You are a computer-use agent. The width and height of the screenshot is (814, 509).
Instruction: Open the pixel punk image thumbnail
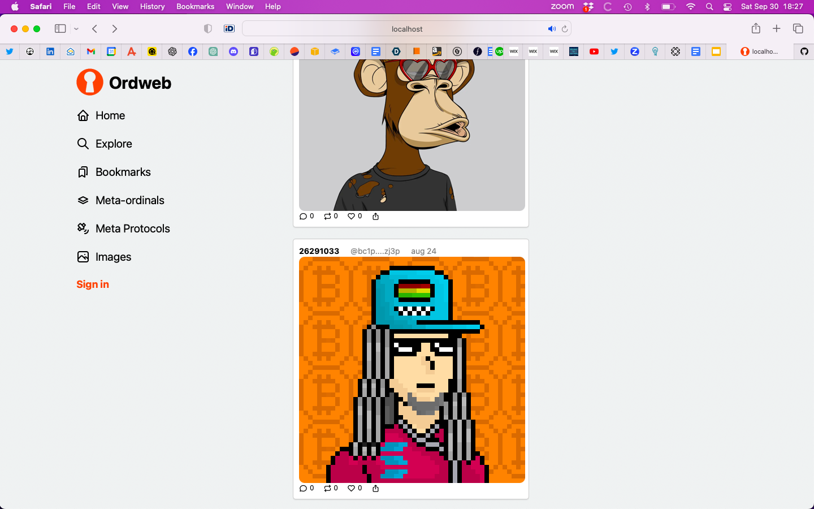pyautogui.click(x=412, y=370)
